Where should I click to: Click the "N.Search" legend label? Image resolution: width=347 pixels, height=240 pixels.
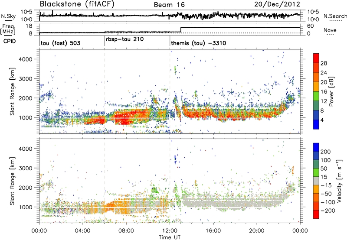[335, 16]
